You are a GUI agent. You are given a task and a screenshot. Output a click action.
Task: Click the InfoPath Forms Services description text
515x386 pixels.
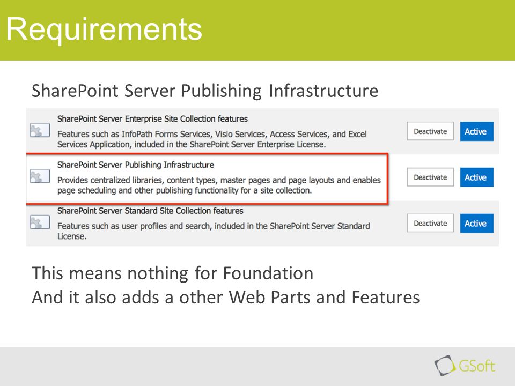click(x=212, y=139)
